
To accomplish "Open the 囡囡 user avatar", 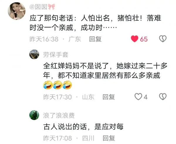I will (17, 11).
